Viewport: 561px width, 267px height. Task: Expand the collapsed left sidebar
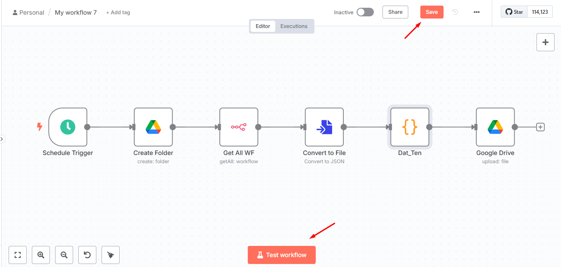click(2, 139)
